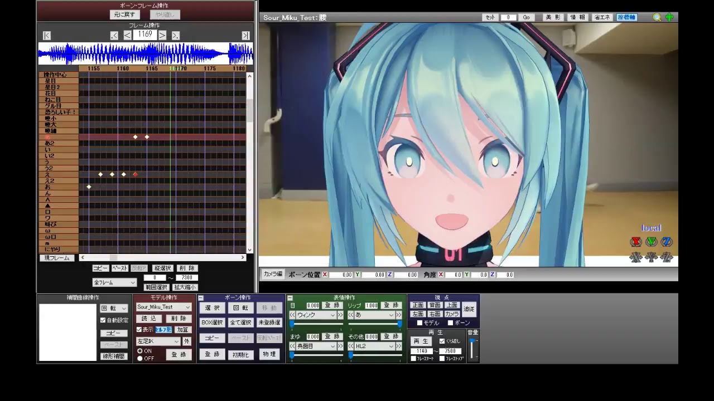Click the BOX選択 button
The image size is (714, 401).
(212, 322)
